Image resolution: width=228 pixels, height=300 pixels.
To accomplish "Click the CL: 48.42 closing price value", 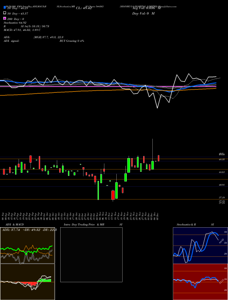I will coord(84,8).
